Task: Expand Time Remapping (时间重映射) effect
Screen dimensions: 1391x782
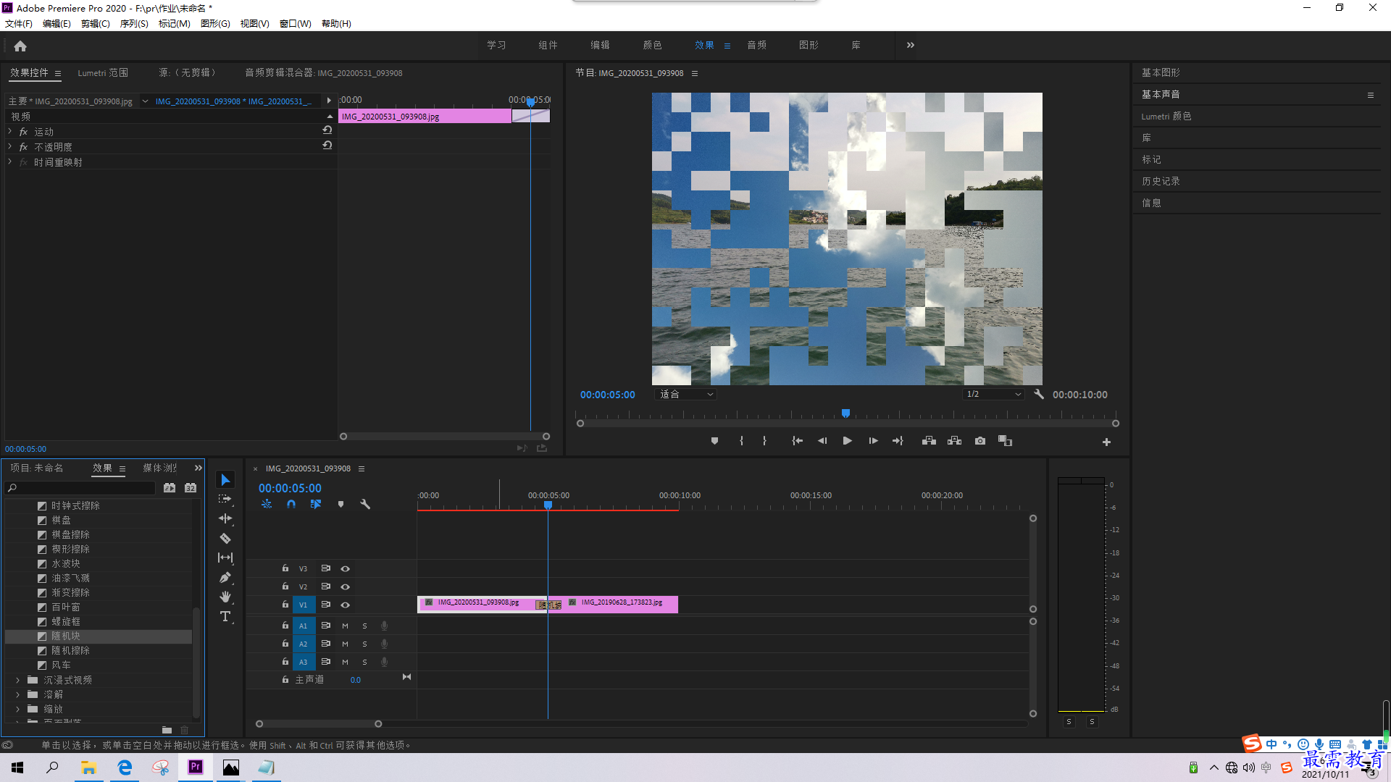Action: coord(10,161)
